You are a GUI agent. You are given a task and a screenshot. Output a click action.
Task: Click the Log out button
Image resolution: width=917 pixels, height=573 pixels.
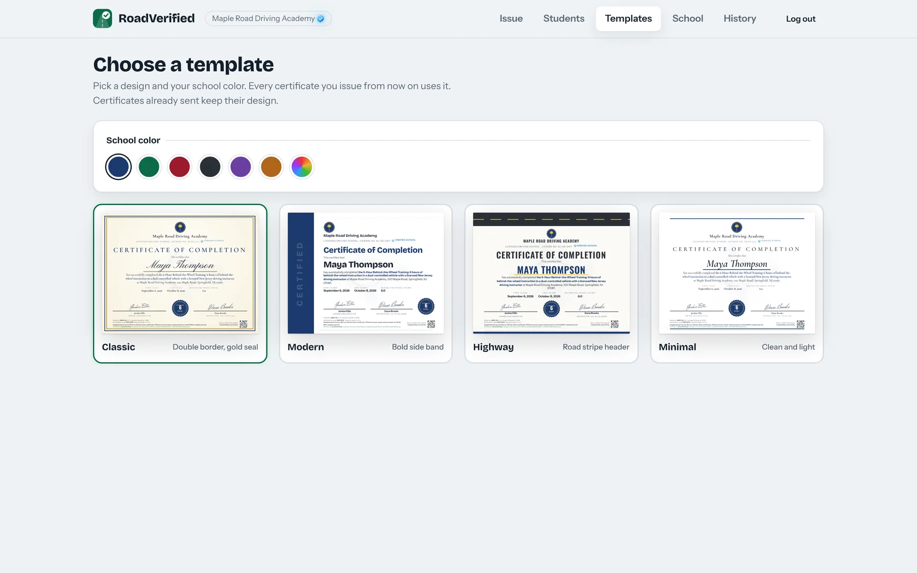pos(800,19)
